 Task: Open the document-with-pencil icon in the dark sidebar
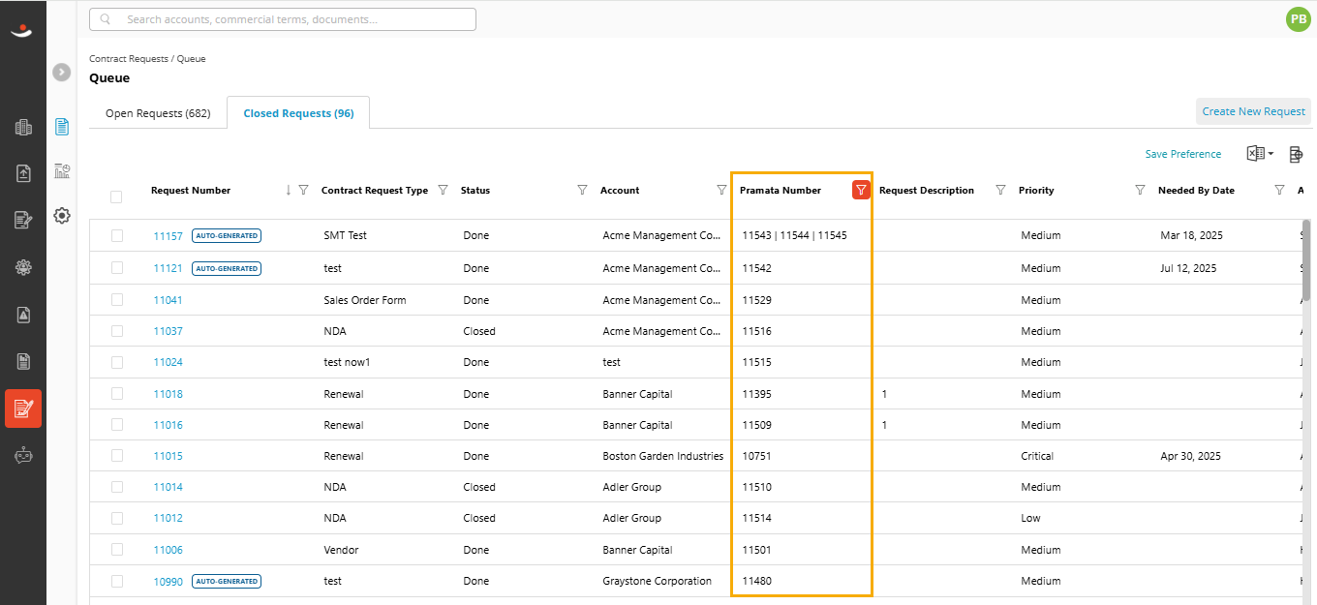23,220
